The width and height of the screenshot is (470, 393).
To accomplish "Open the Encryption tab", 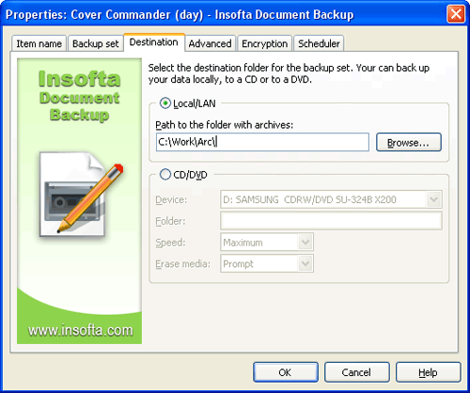I will tap(265, 43).
